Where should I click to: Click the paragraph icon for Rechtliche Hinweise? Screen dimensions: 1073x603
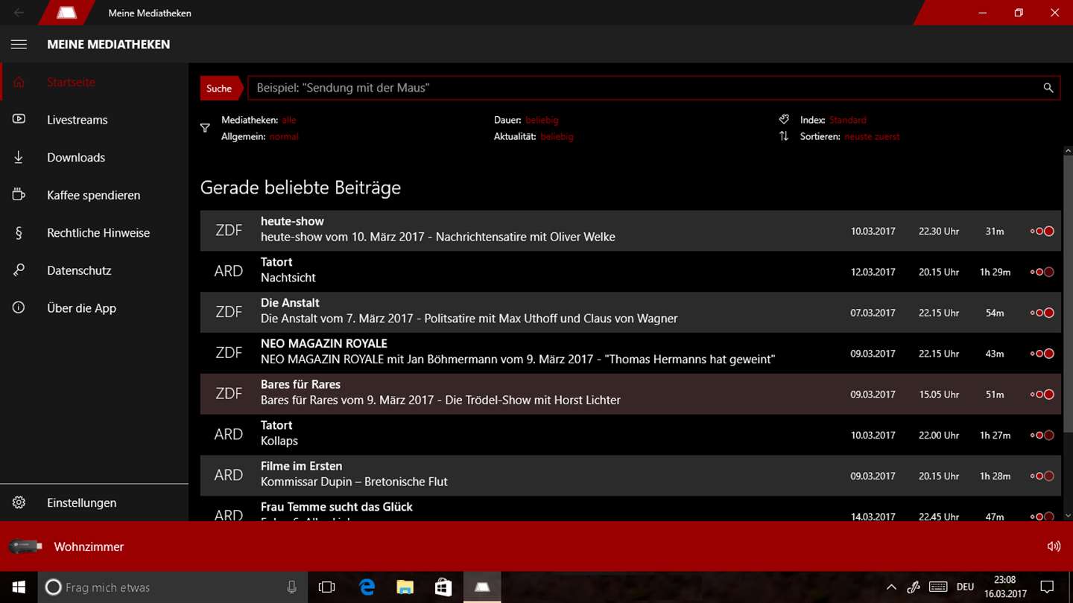(x=19, y=232)
